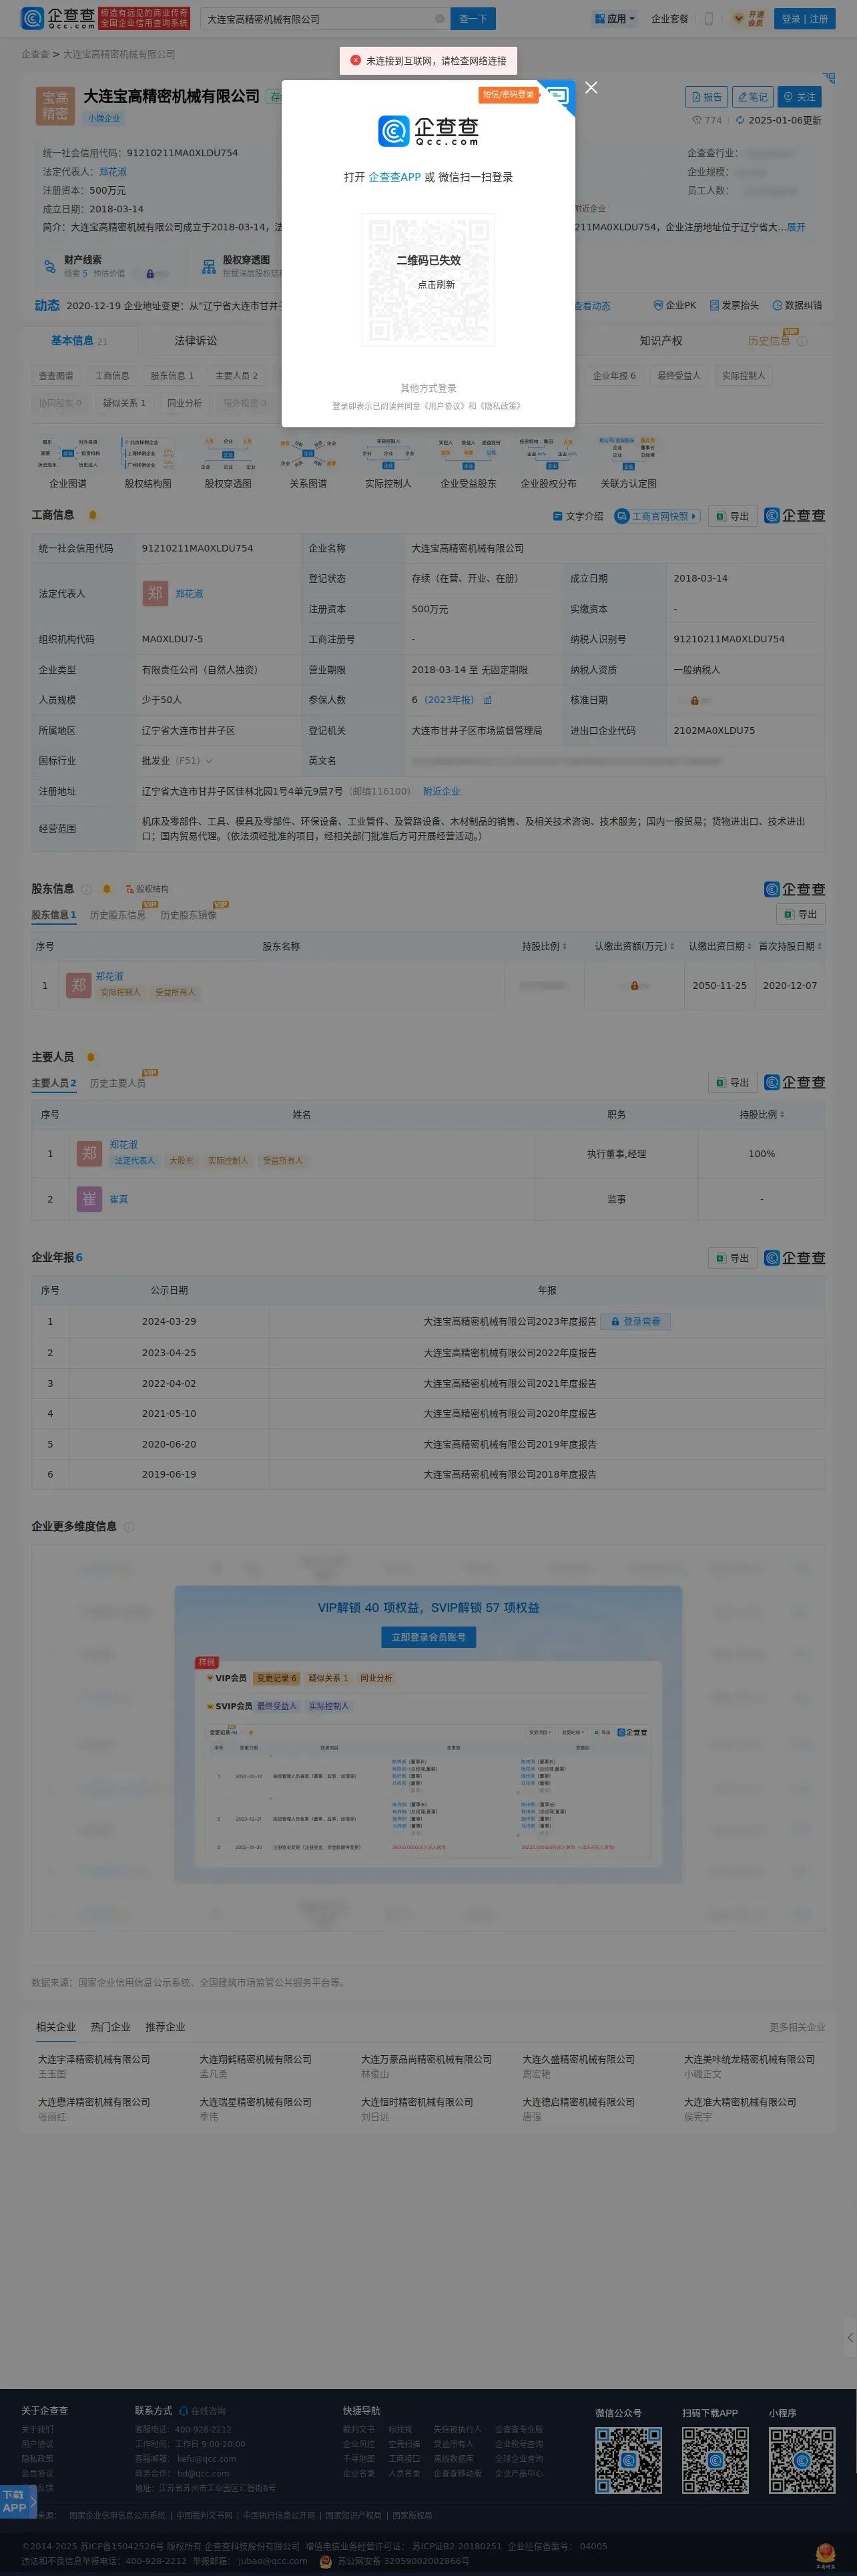Open the 应用 dropdown in header

point(615,19)
